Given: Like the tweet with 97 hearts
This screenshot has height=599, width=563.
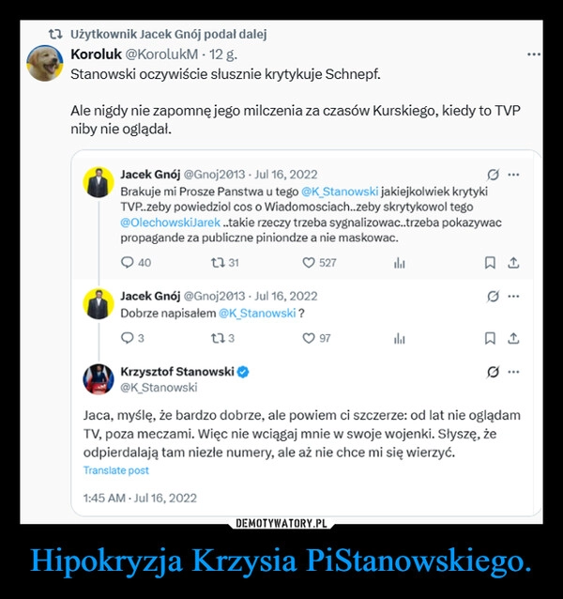Looking at the screenshot, I should (x=309, y=338).
